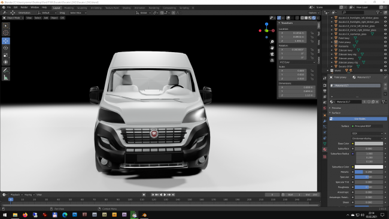Play the animation in timeline
The image size is (389, 219).
point(165,194)
